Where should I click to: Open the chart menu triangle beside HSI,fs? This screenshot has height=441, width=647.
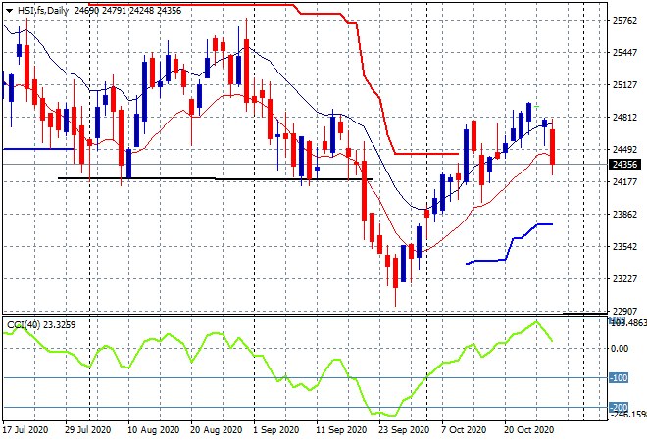[x=9, y=11]
